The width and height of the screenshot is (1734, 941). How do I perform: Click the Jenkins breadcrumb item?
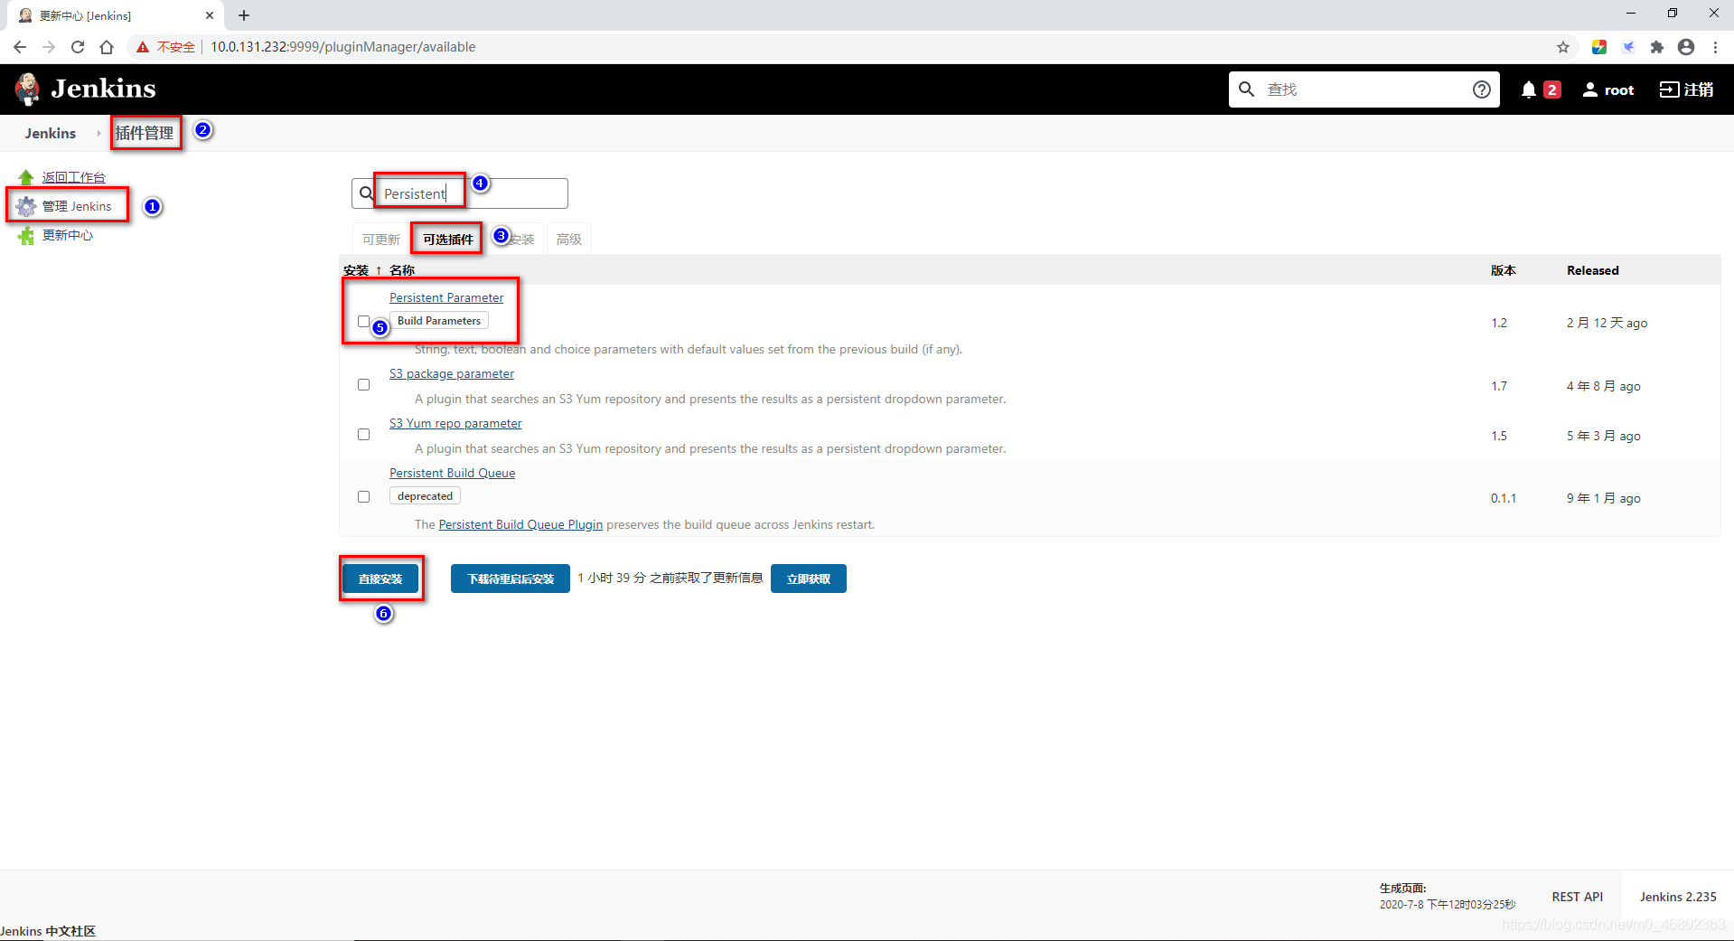(x=51, y=133)
